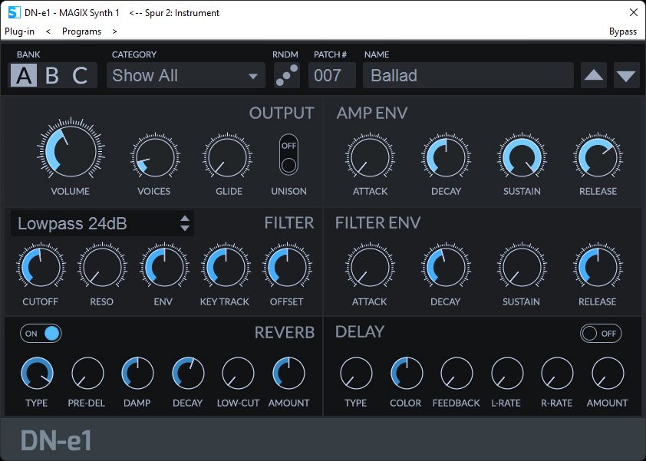Click the Voices knob
The width and height of the screenshot is (646, 461).
(155, 157)
